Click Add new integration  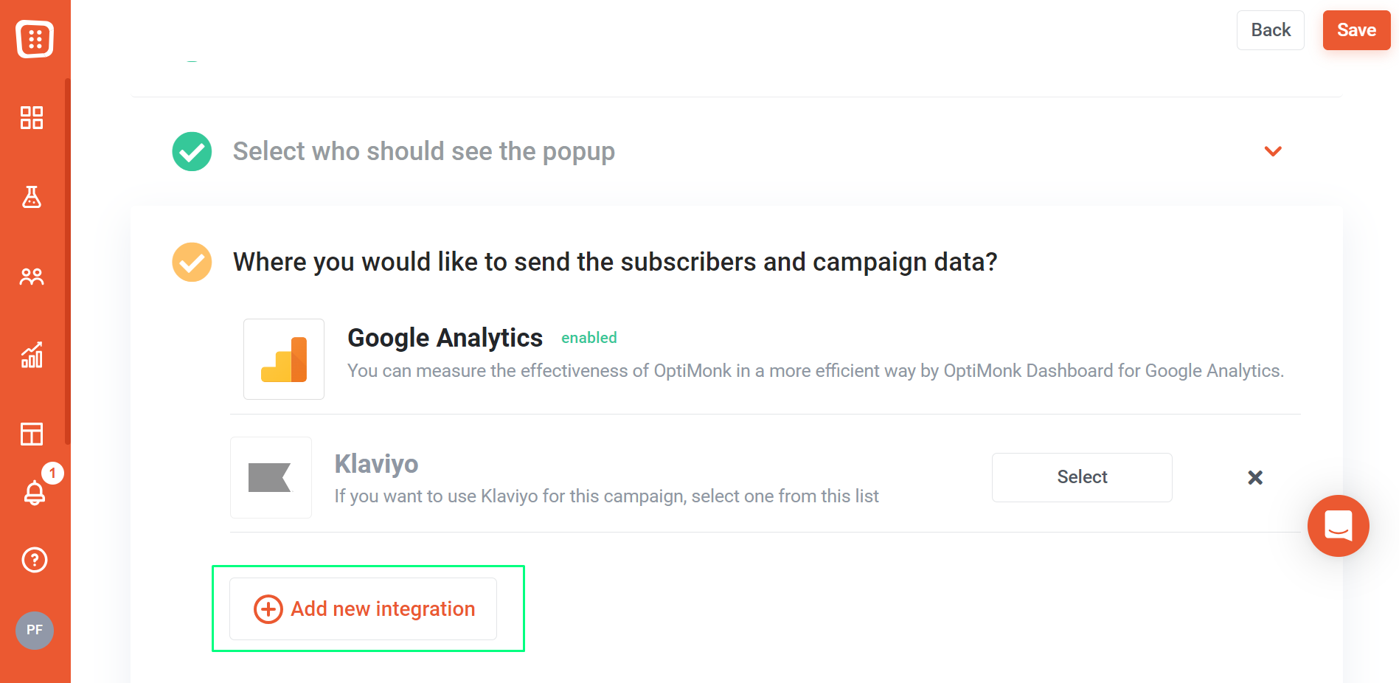pyautogui.click(x=363, y=609)
